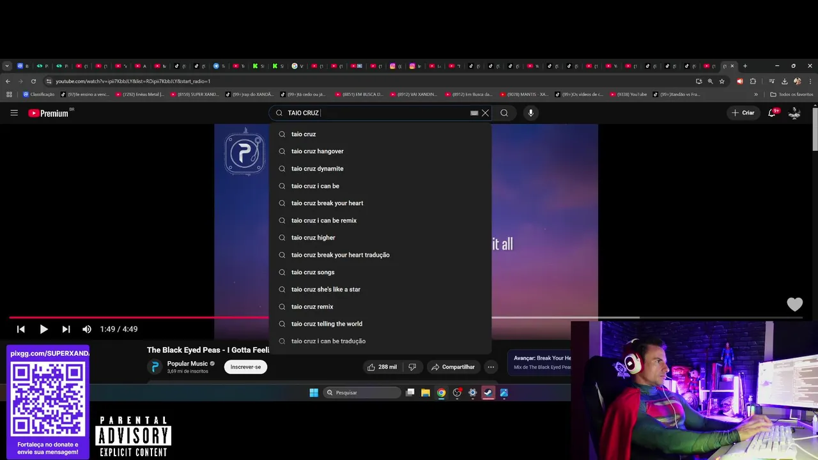
Task: Open the Chrome apps grid icon
Action: click(9, 95)
